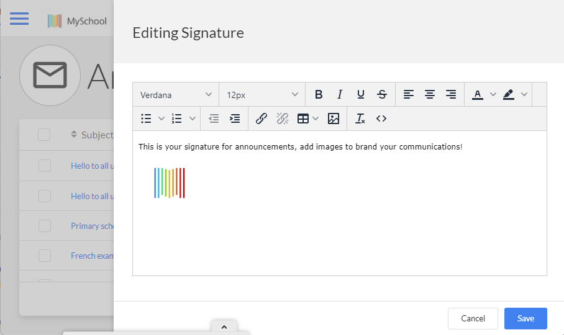This screenshot has height=335, width=564.
Task: Insert numbered list
Action: coord(176,118)
